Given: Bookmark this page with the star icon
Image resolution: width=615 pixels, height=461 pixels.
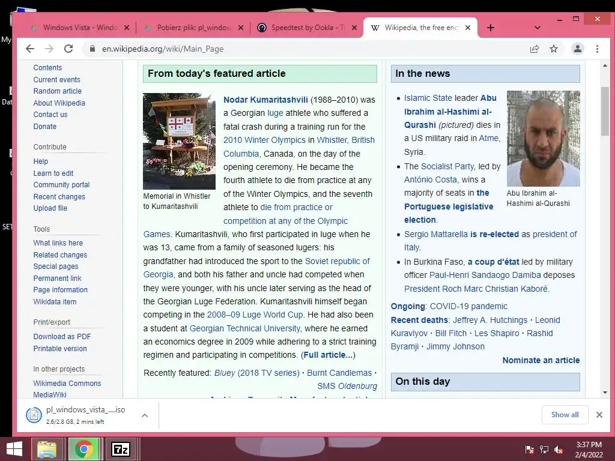Looking at the screenshot, I should [x=553, y=49].
